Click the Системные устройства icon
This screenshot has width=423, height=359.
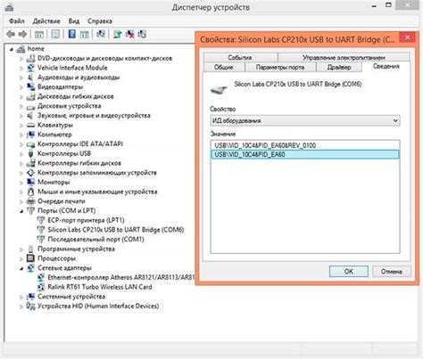[x=30, y=296]
